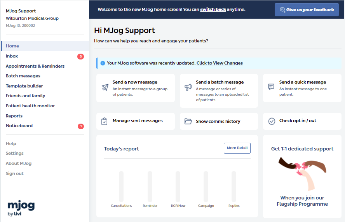
Task: Click the switch back link
Action: pos(213,9)
